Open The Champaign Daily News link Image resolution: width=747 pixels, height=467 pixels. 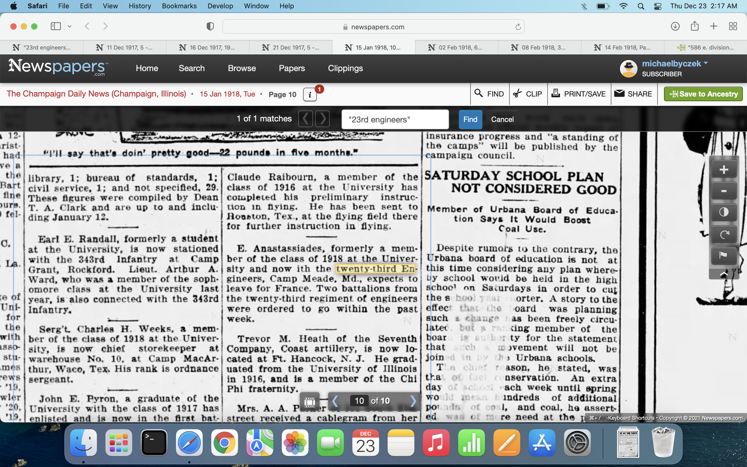tap(96, 94)
